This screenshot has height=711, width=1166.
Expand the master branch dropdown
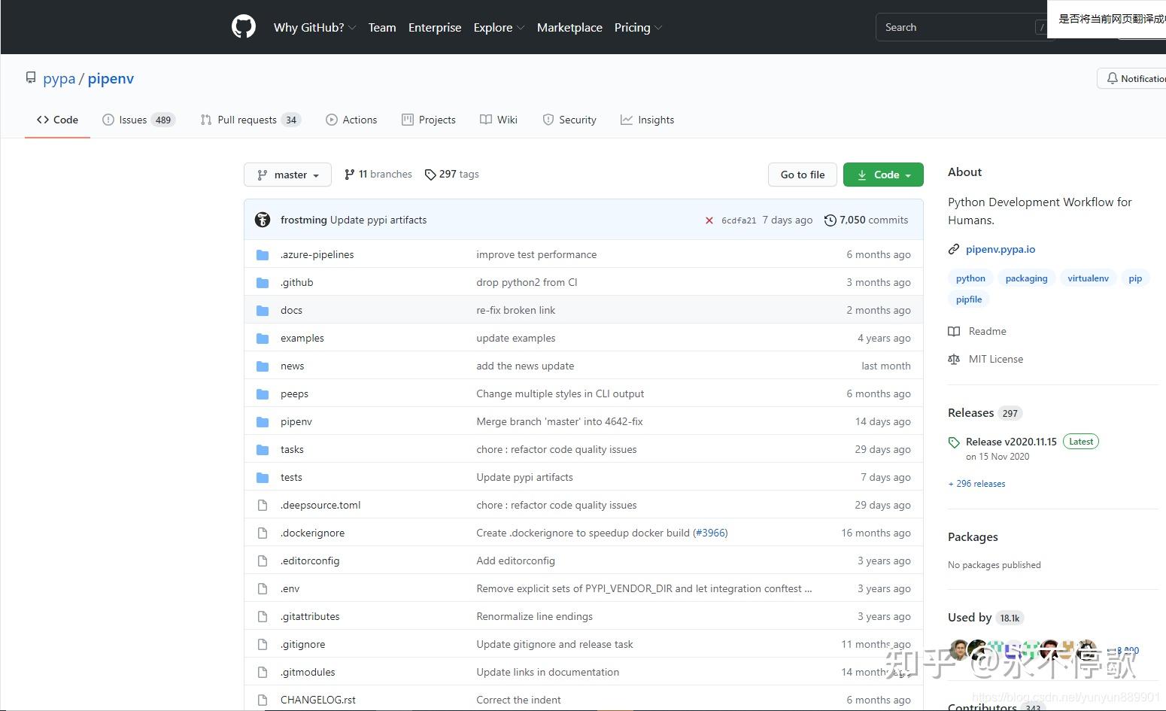[287, 175]
